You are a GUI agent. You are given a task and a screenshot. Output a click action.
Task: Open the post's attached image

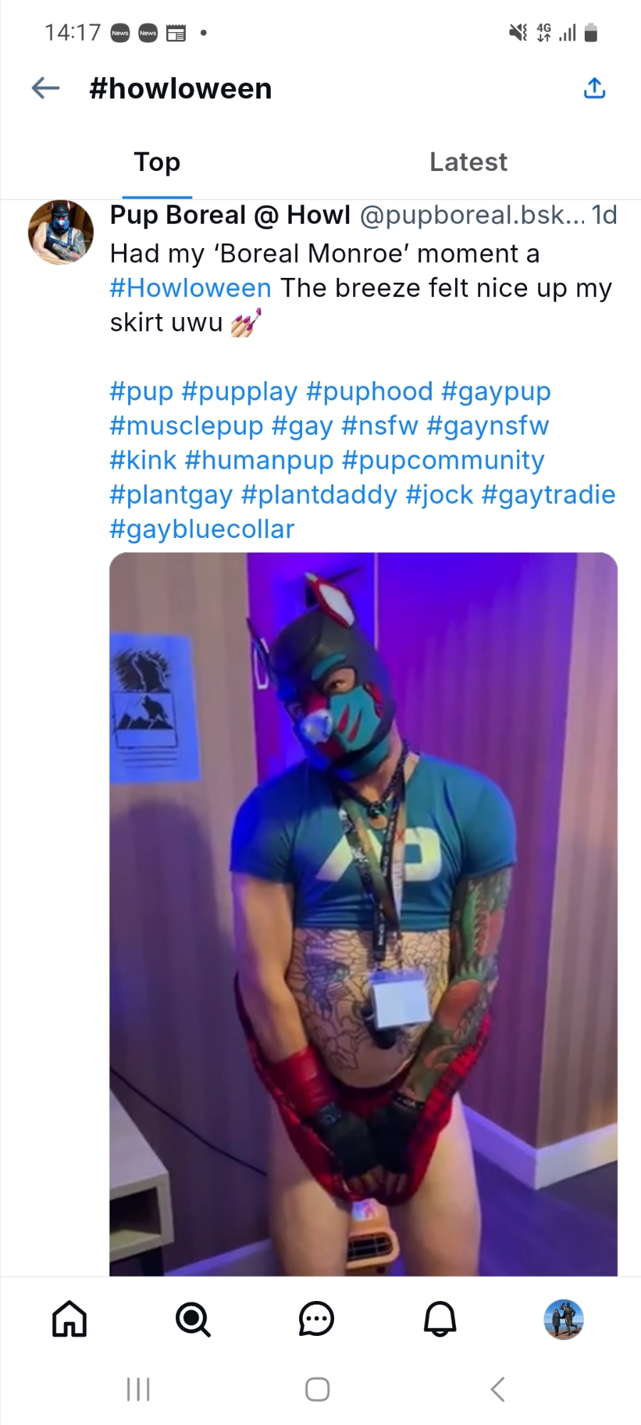(363, 914)
